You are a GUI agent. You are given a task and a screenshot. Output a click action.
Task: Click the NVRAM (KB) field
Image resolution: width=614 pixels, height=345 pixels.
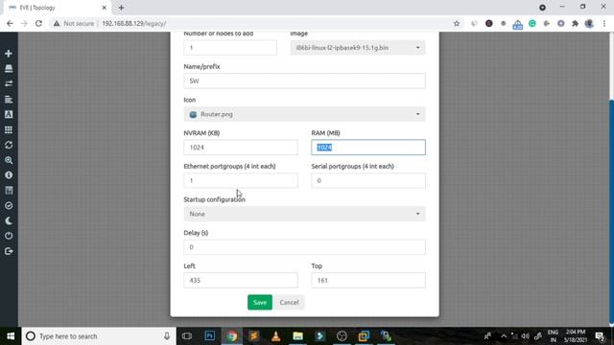[x=241, y=148]
